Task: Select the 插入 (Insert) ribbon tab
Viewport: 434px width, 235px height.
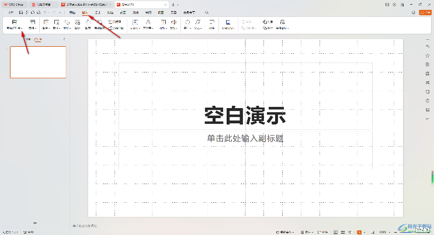Action: [x=85, y=12]
